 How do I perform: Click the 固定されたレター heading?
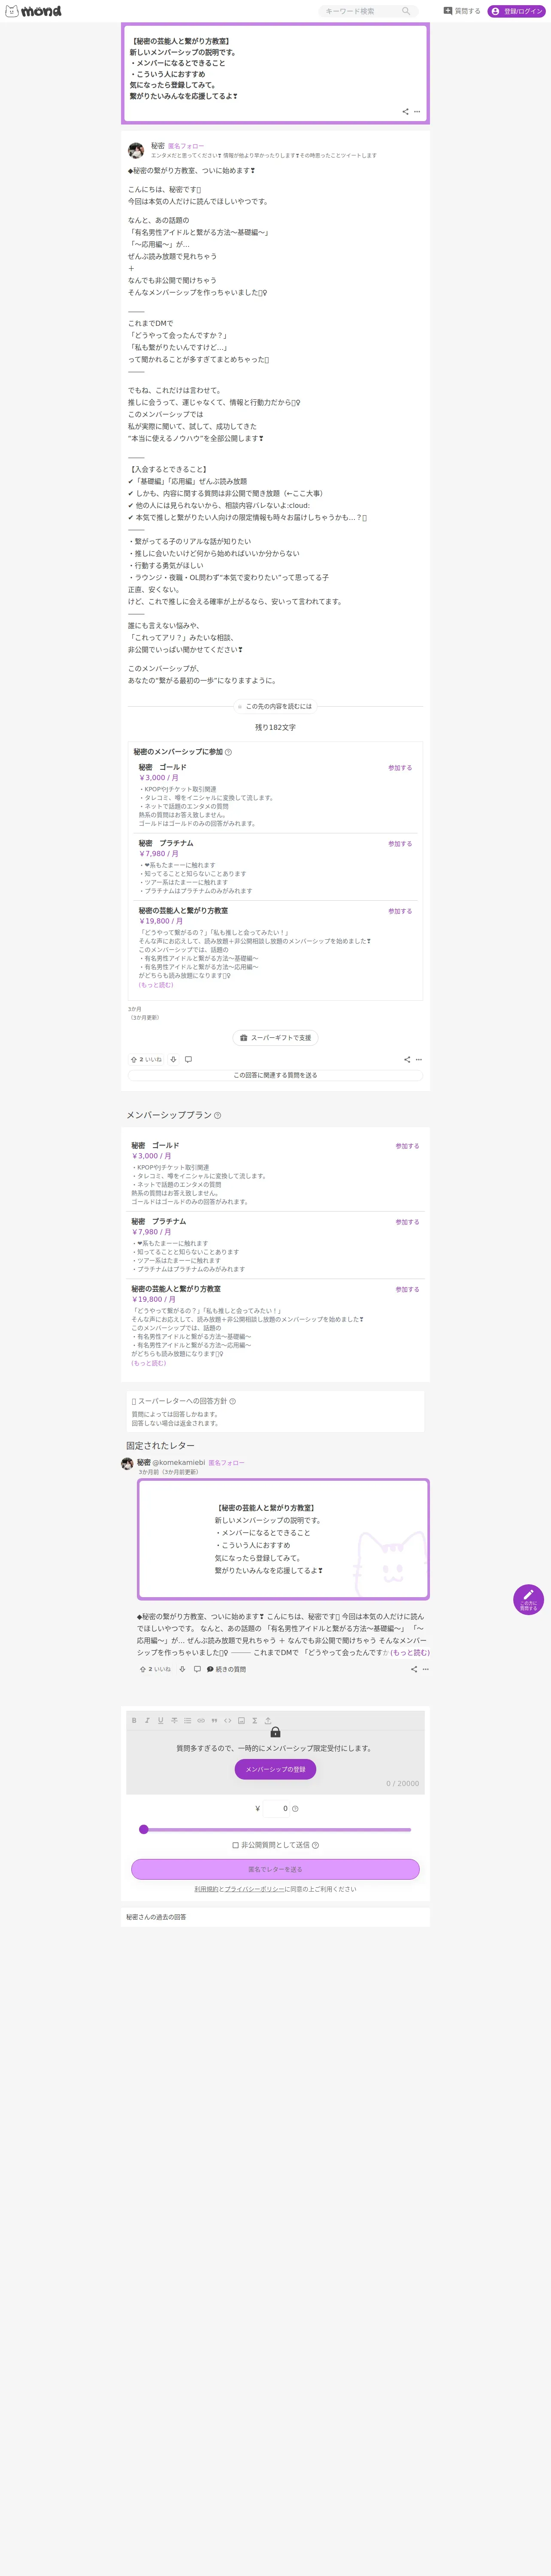pos(160,1446)
